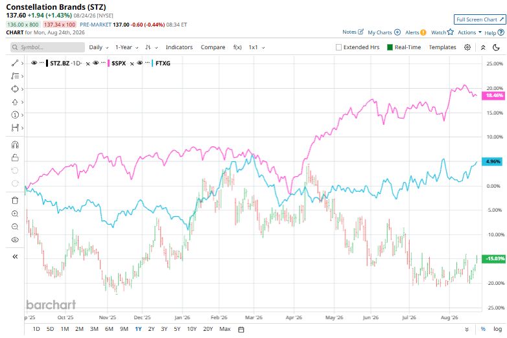Click the collapse header double-chevron icon

point(483,47)
